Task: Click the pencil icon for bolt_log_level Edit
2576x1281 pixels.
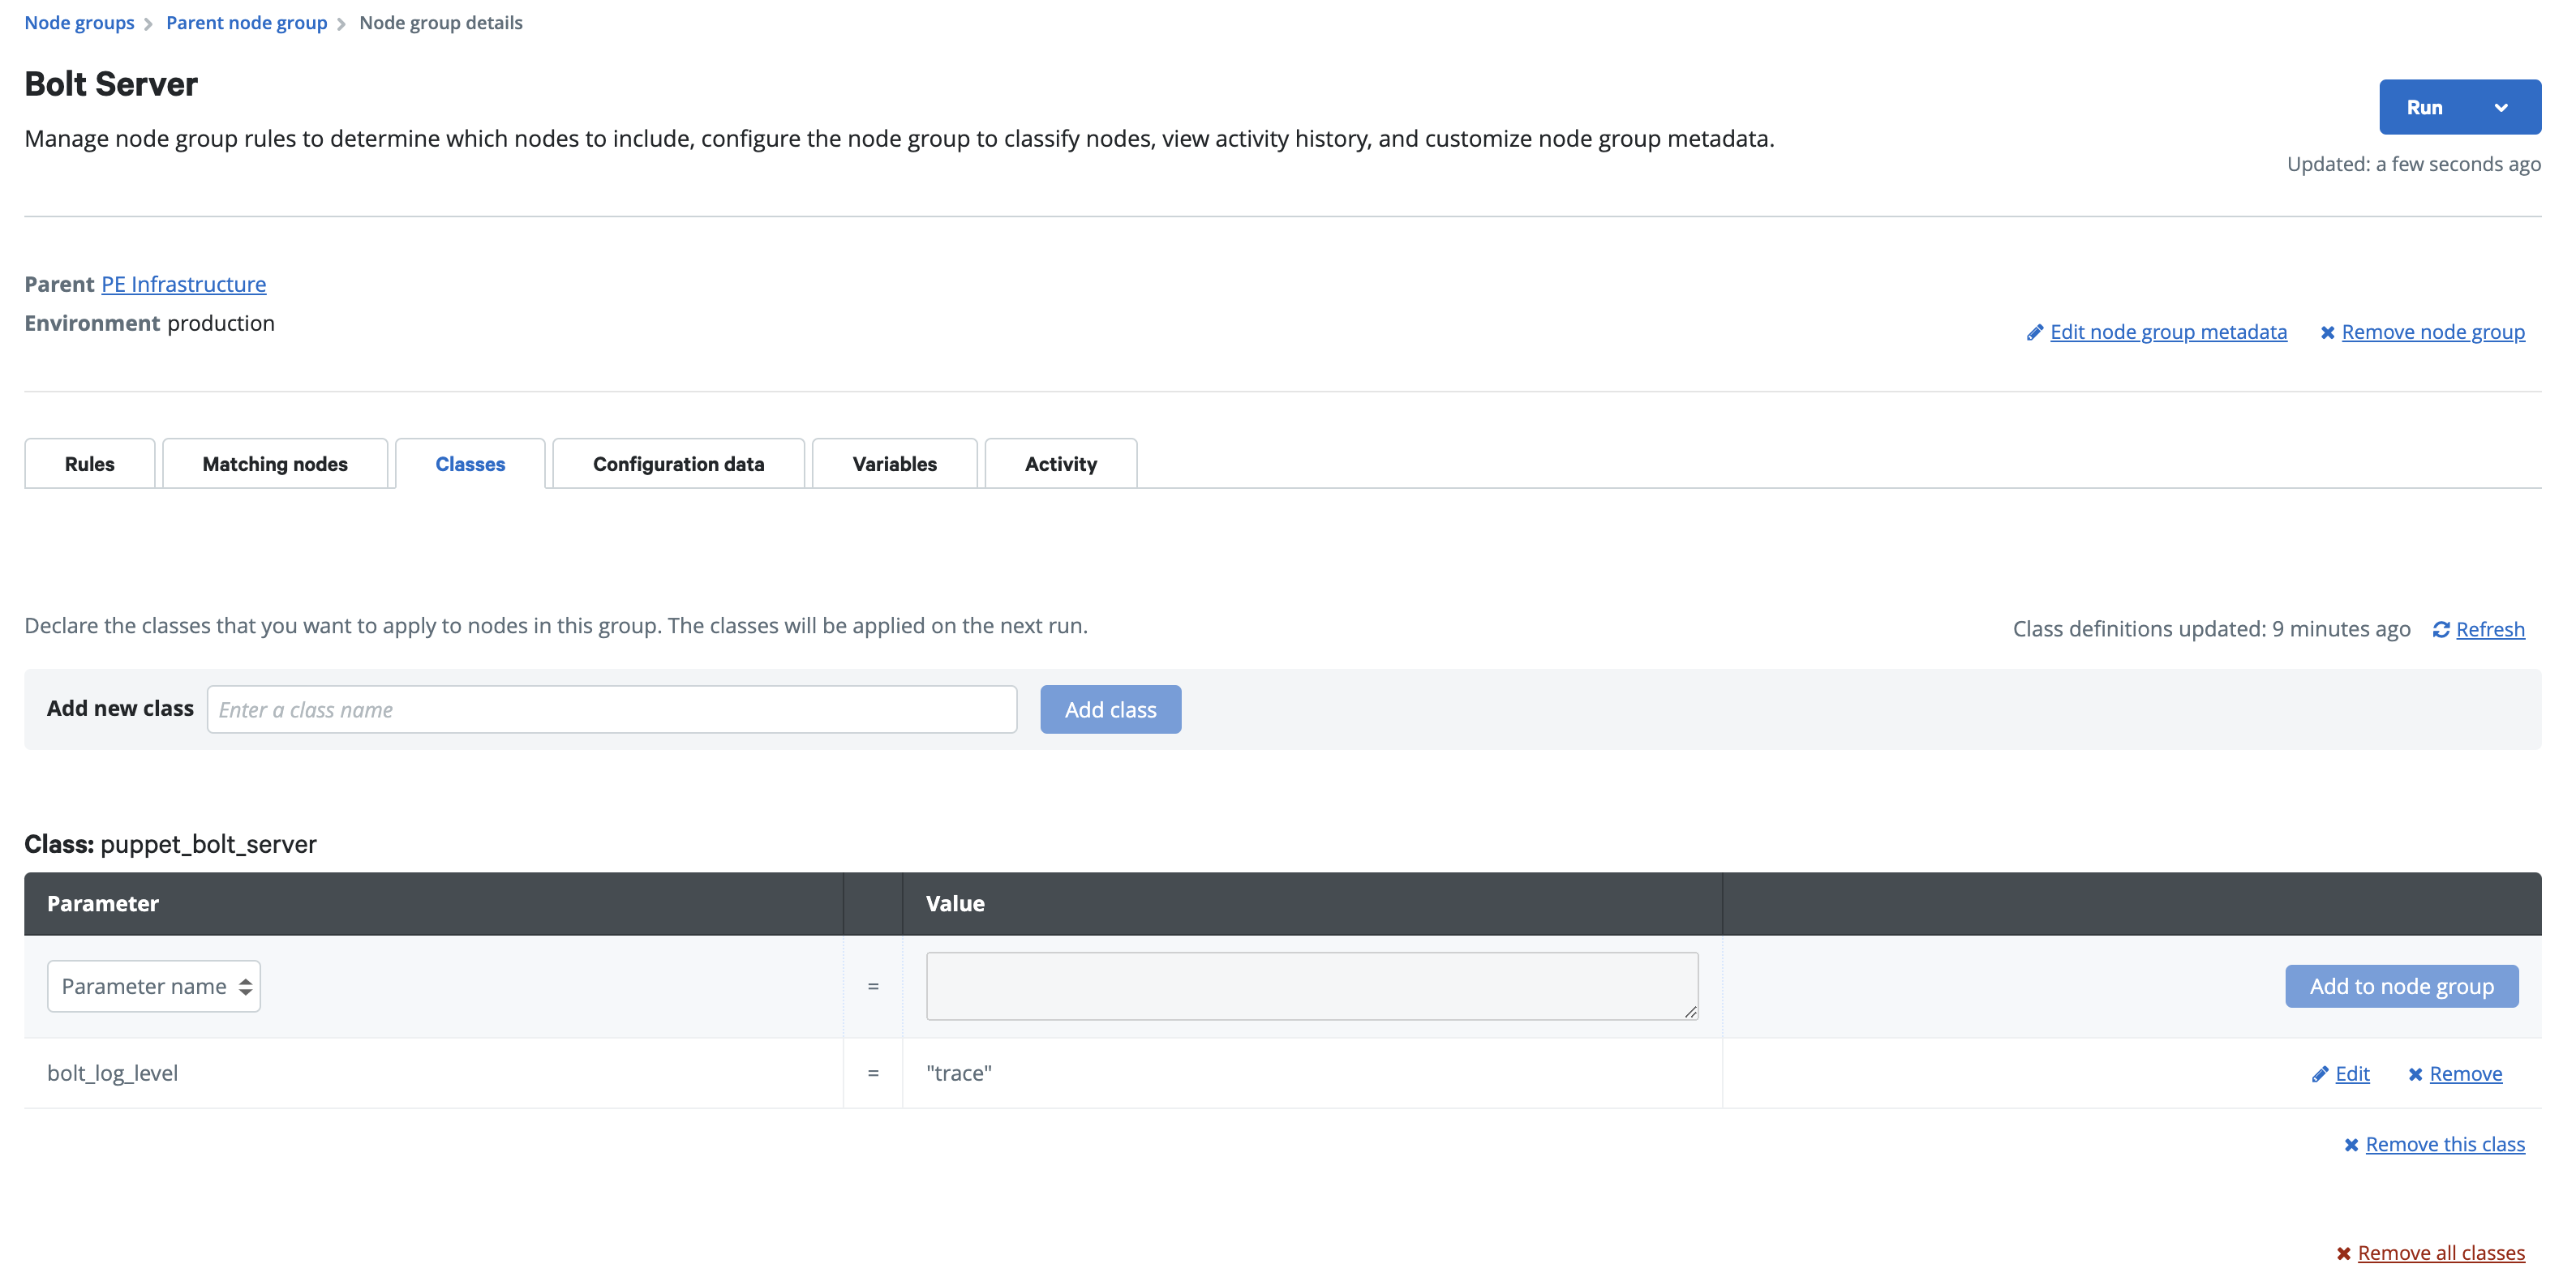Action: [x=2320, y=1074]
